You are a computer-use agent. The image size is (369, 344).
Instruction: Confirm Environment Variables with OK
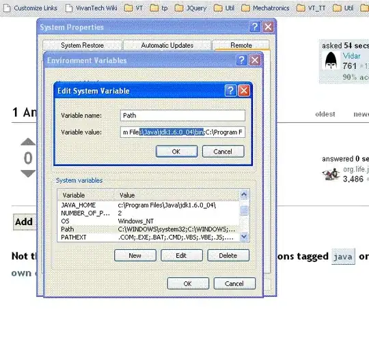(188, 283)
